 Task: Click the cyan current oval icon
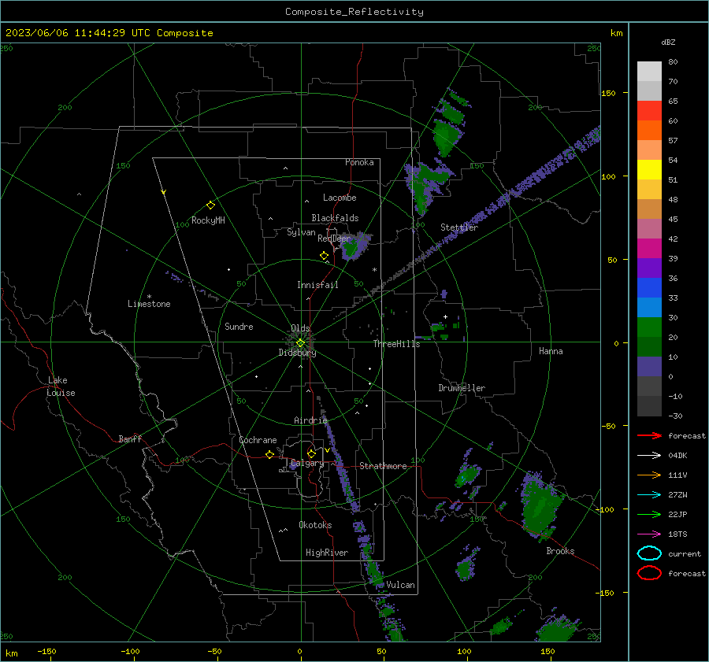(x=649, y=553)
